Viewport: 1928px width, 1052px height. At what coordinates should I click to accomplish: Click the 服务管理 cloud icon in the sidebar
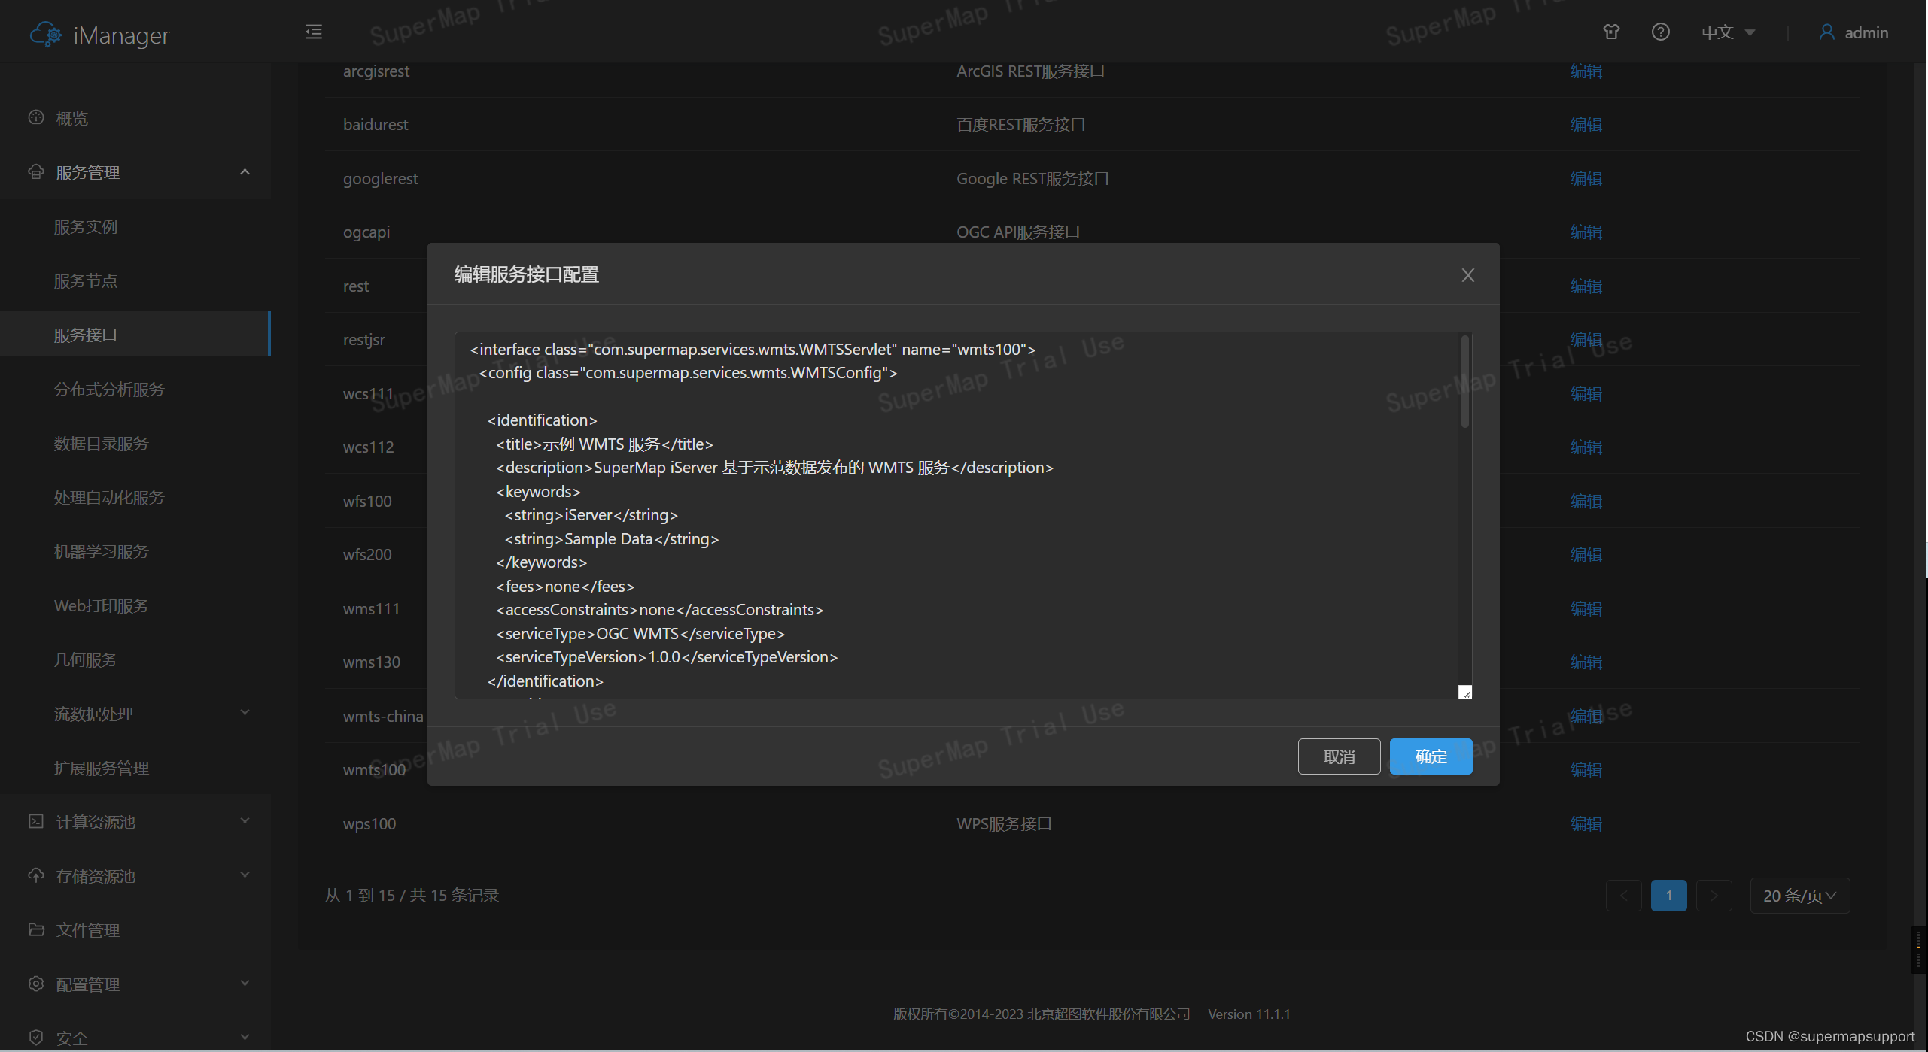click(x=36, y=171)
